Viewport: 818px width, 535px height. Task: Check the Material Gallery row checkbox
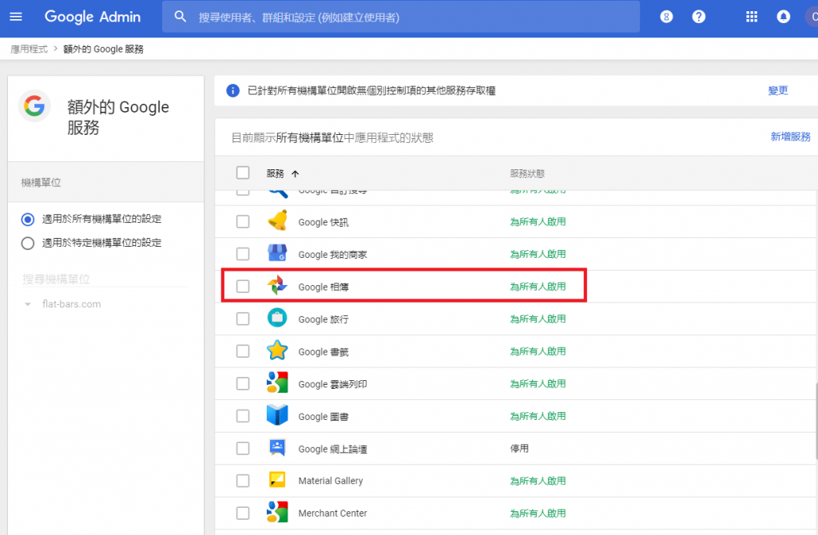243,480
